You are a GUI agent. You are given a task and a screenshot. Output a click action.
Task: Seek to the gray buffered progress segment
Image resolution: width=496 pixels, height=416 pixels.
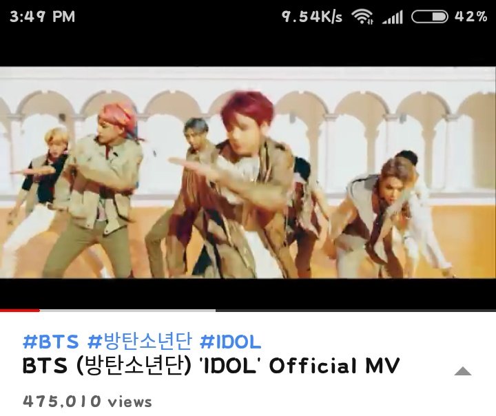127,311
